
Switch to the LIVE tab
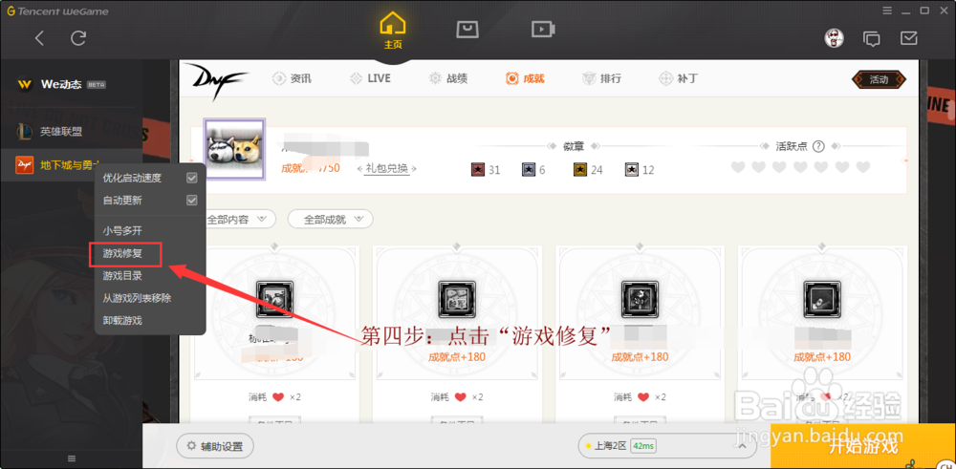[370, 78]
